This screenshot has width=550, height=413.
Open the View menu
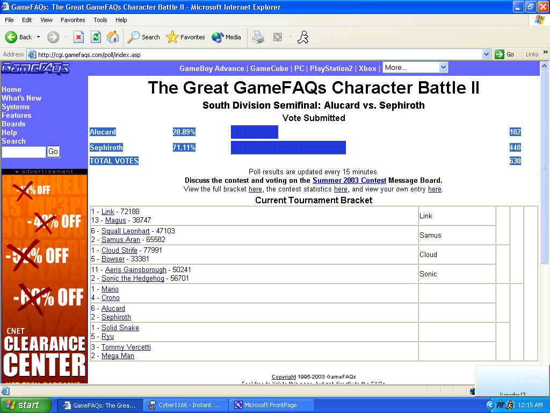point(46,20)
